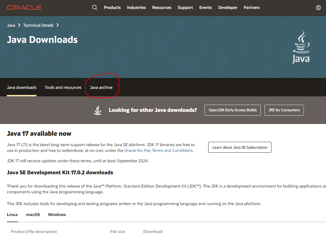Click 'Java SE Development Kit 17.0.2 downloads' heading
This screenshot has width=326, height=237.
tap(60, 173)
